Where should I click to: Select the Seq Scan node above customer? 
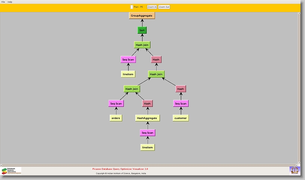[181, 103]
